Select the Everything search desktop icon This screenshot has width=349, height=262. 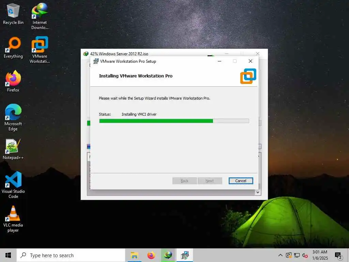(13, 48)
